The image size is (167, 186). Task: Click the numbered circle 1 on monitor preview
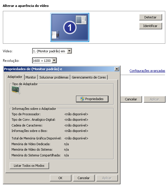(70, 27)
